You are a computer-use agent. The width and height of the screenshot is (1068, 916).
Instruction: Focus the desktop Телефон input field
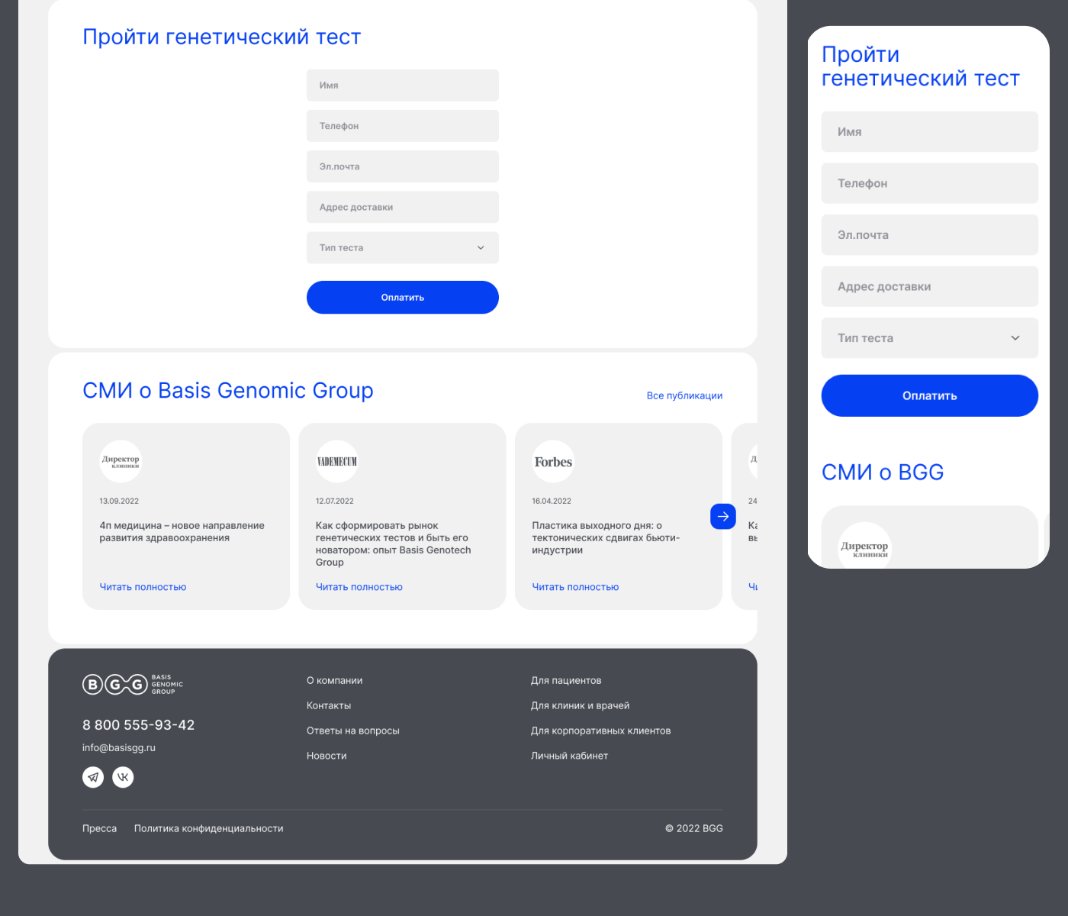[x=403, y=126]
